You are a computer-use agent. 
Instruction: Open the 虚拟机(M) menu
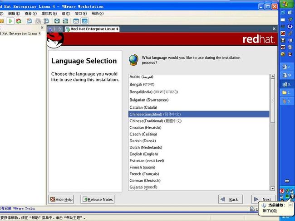coord(49,14)
